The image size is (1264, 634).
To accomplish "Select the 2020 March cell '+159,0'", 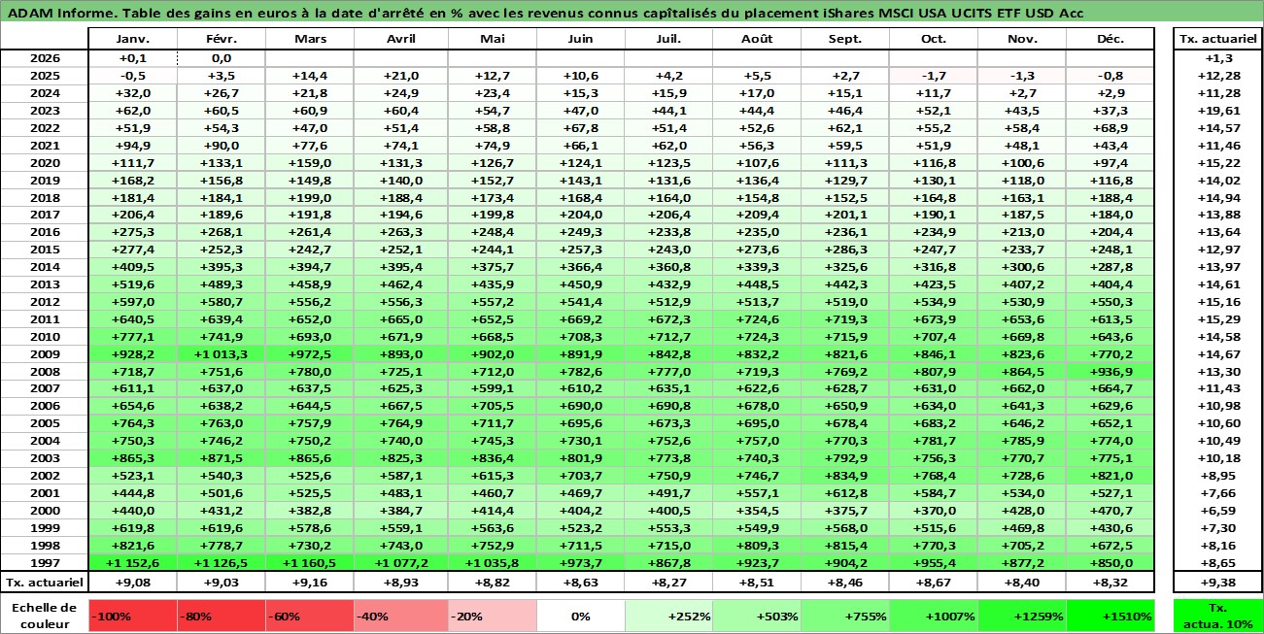I will 310,162.
